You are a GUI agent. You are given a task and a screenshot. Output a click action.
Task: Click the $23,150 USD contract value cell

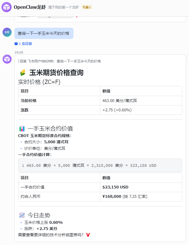tap(115, 187)
